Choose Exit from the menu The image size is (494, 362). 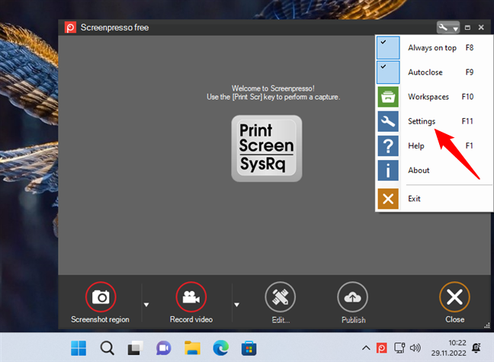(414, 199)
